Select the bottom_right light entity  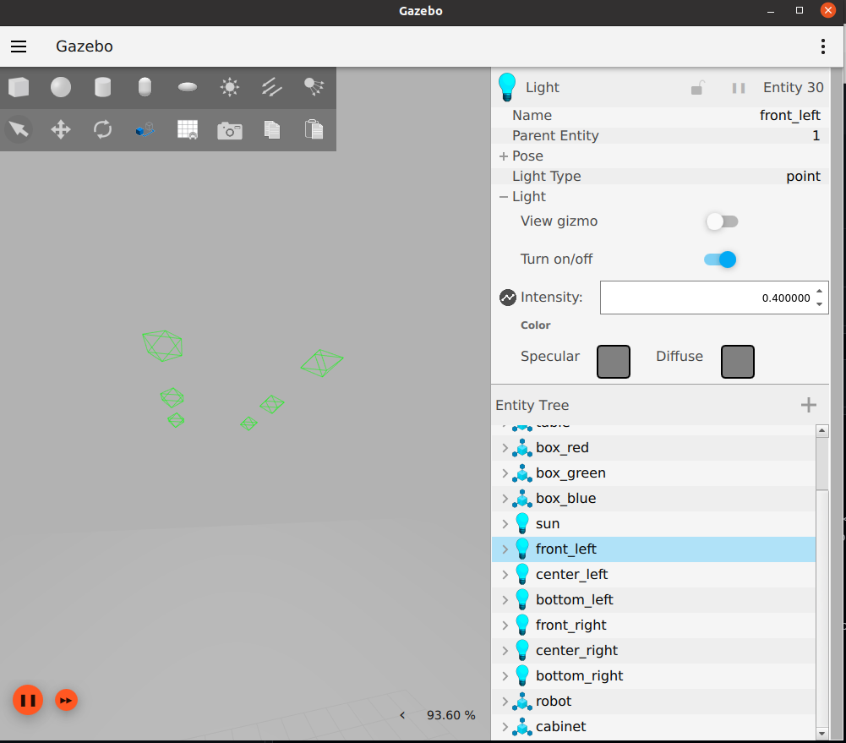pos(653,676)
